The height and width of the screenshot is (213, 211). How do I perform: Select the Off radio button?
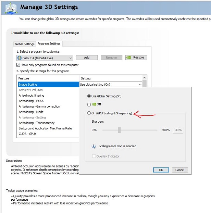89,104
